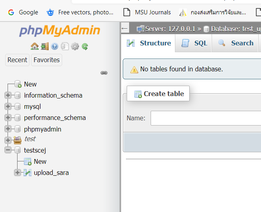Open the Free vectors bookmark
This screenshot has width=261, height=212.
[80, 12]
